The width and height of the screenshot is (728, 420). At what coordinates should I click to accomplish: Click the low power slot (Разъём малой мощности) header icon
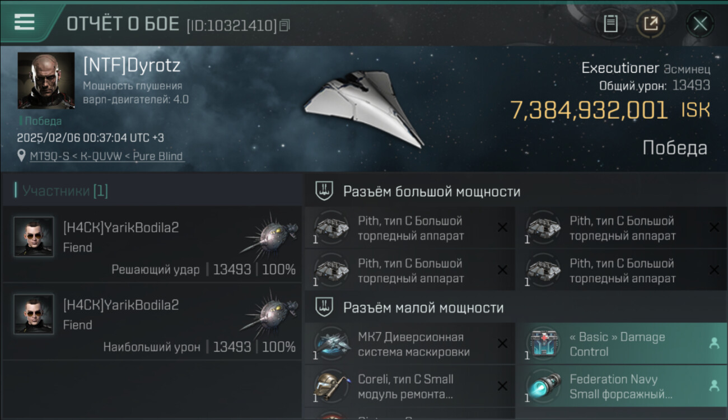(x=323, y=307)
